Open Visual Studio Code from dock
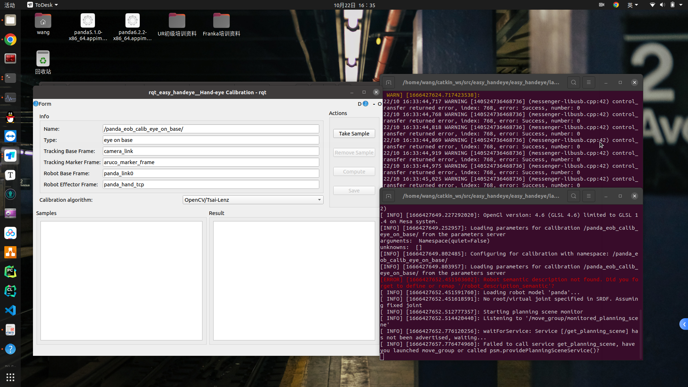 click(10, 310)
